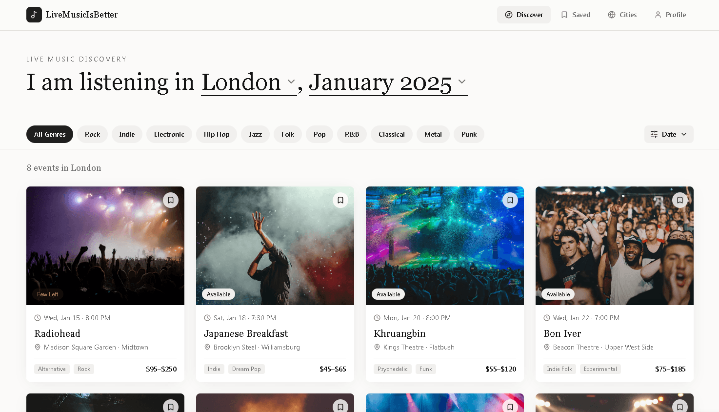Click bookmark icon on Bon Iver card
Image resolution: width=719 pixels, height=412 pixels.
[x=680, y=200]
